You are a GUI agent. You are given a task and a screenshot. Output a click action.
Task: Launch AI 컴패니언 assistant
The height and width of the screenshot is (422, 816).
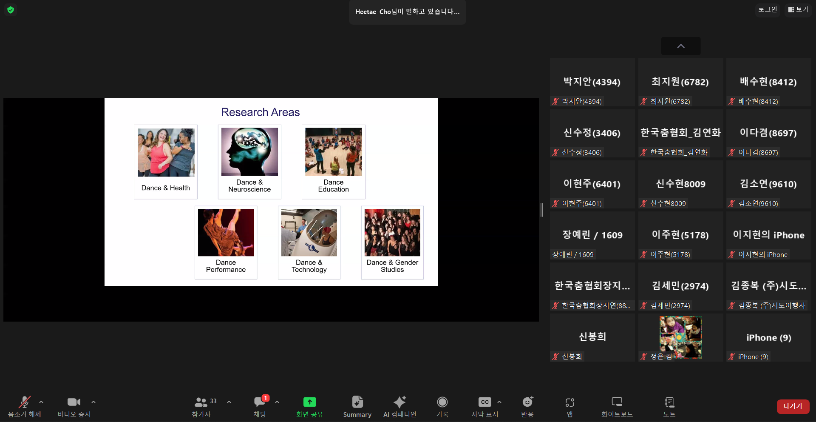pos(400,407)
